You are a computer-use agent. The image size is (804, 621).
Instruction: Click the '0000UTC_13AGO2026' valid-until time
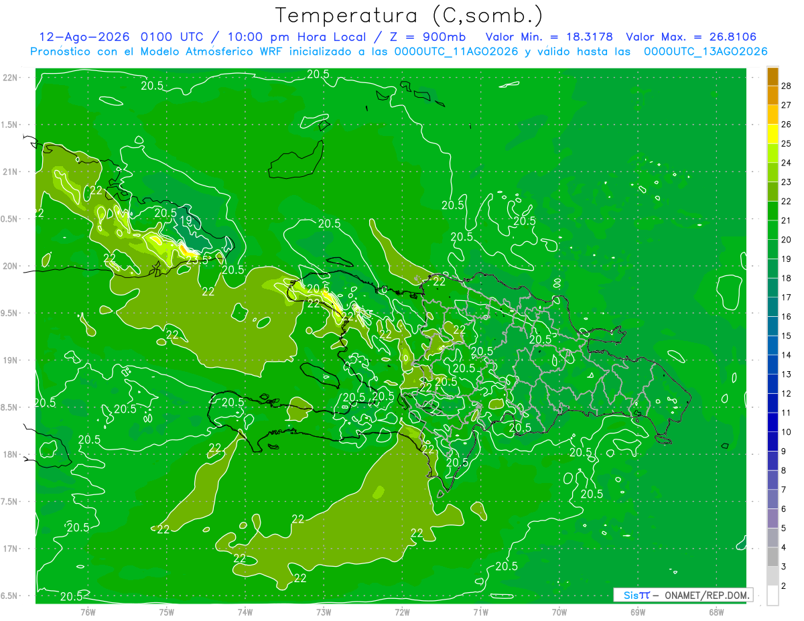coord(706,52)
